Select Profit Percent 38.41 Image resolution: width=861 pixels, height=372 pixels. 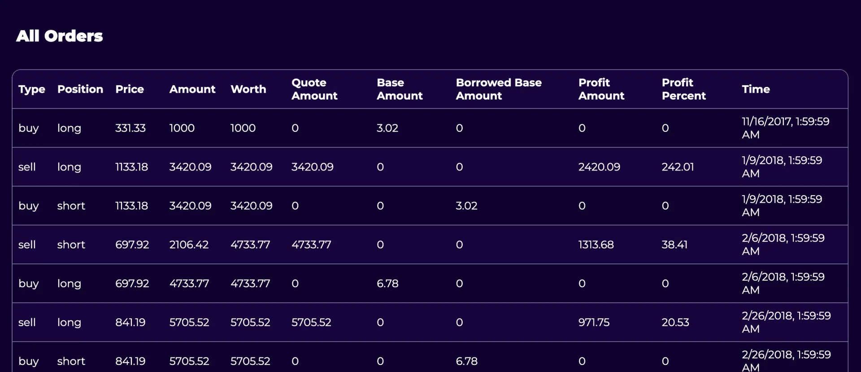pos(674,245)
